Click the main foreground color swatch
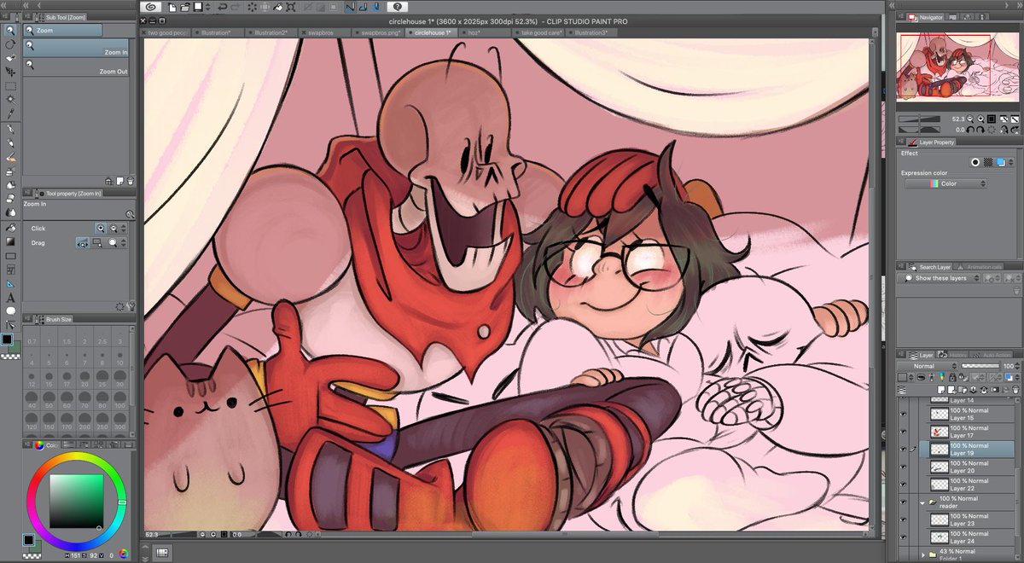Screen dimensions: 1024x563 point(7,340)
